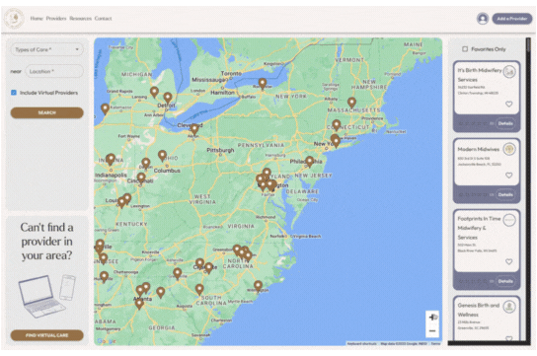Click the map pin near Columbus Ohio
The image size is (537, 356).
pos(162,156)
